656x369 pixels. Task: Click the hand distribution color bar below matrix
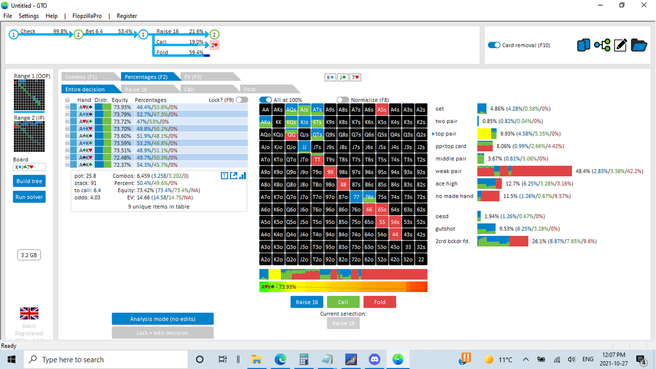pyautogui.click(x=342, y=274)
